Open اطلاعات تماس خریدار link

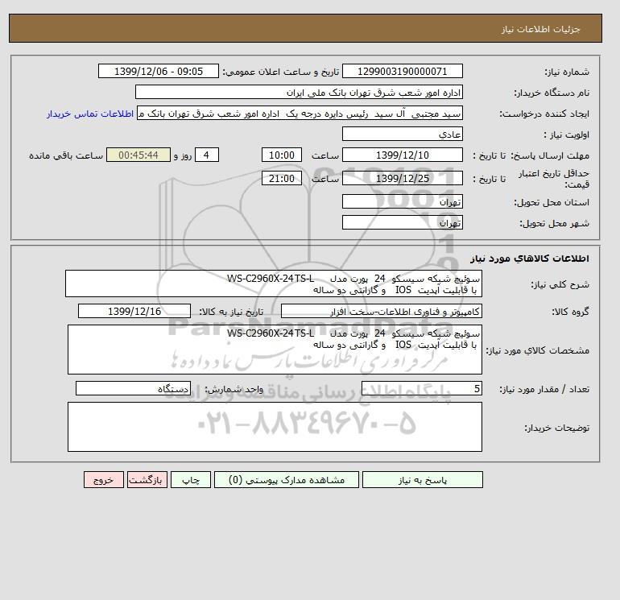coord(90,114)
